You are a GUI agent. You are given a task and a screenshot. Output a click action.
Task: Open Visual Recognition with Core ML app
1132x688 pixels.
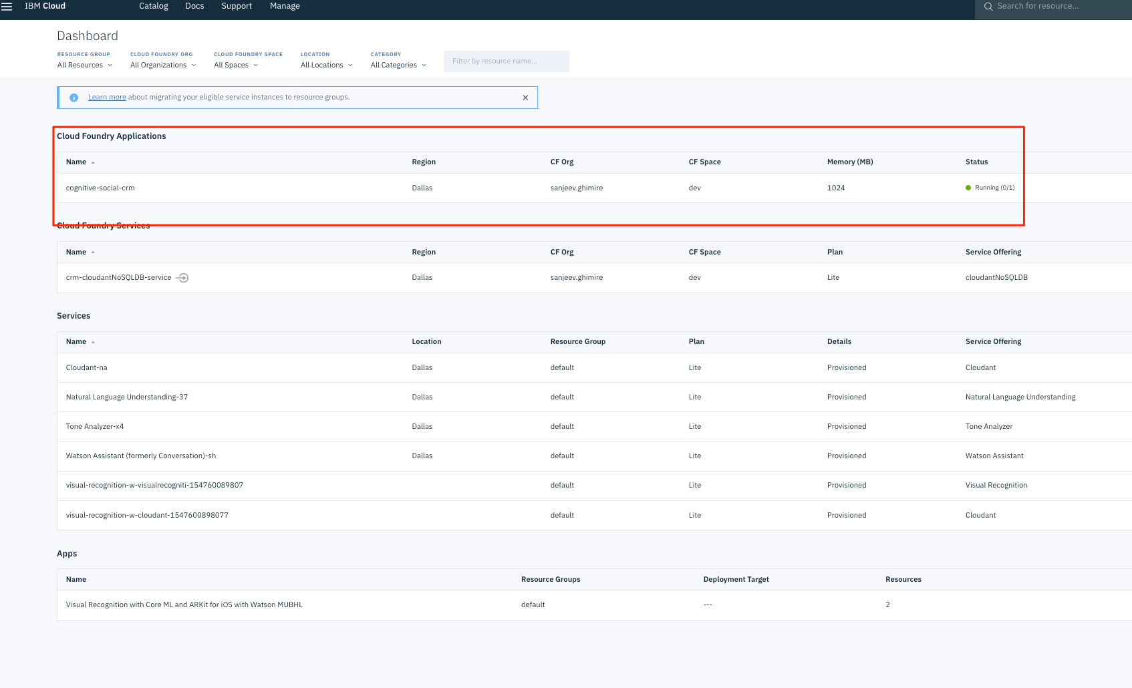[x=184, y=605]
